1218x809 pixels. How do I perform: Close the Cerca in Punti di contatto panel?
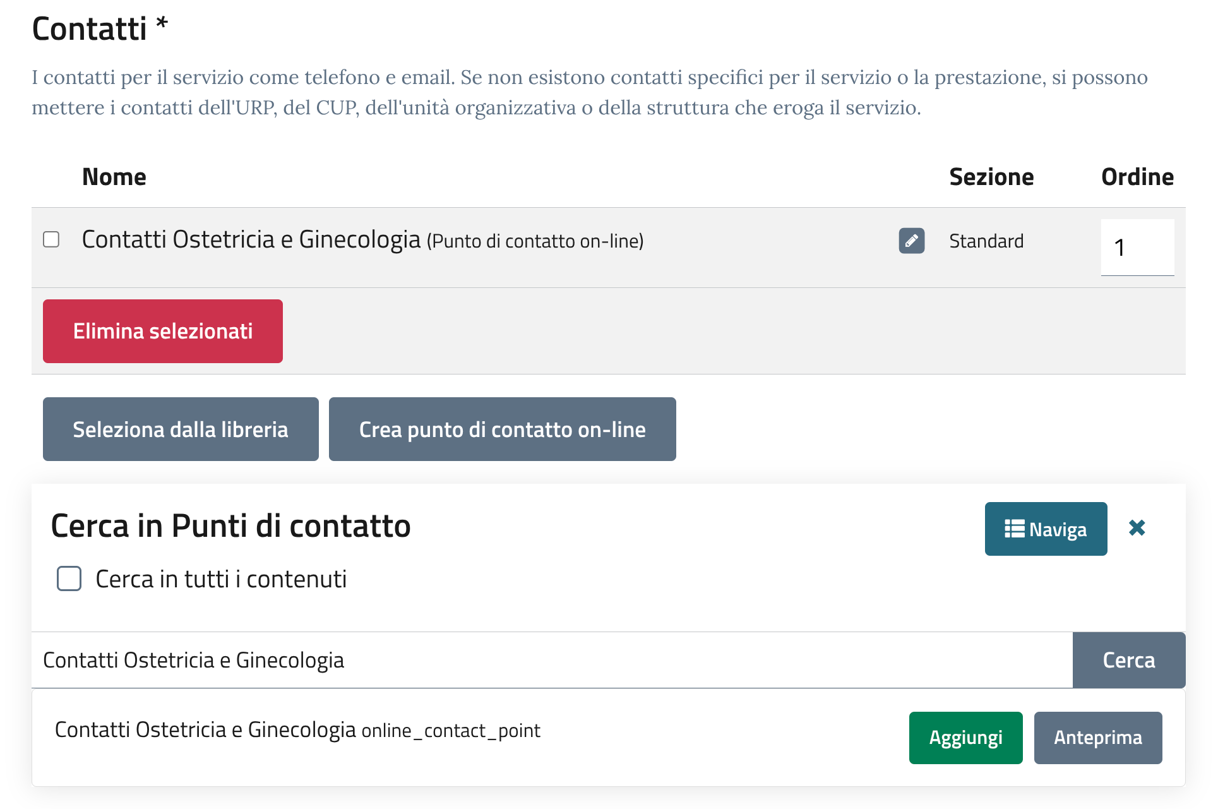(1137, 528)
